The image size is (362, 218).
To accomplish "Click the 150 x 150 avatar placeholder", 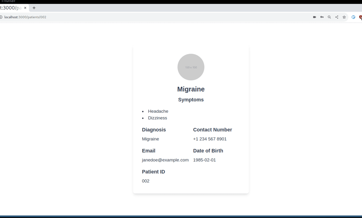I will pos(191,67).
